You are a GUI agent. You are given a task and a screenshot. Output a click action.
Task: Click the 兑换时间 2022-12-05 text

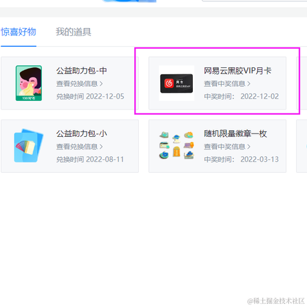pos(90,96)
